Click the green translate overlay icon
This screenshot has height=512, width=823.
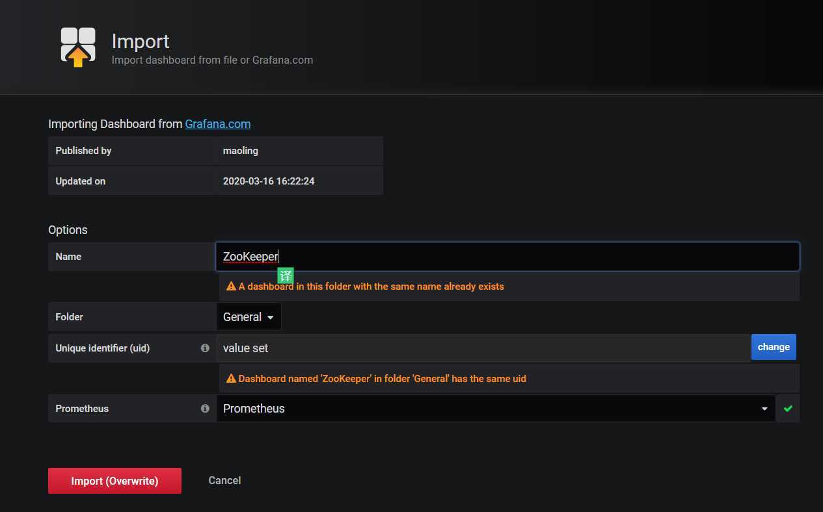[x=286, y=275]
